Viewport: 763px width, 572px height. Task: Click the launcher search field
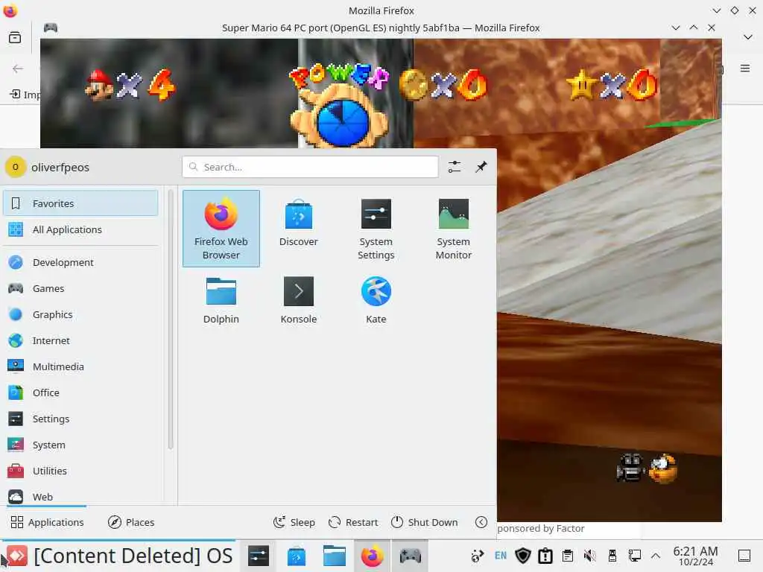(310, 167)
